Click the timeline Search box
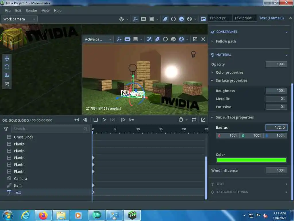294x221 pixels. coord(51,129)
